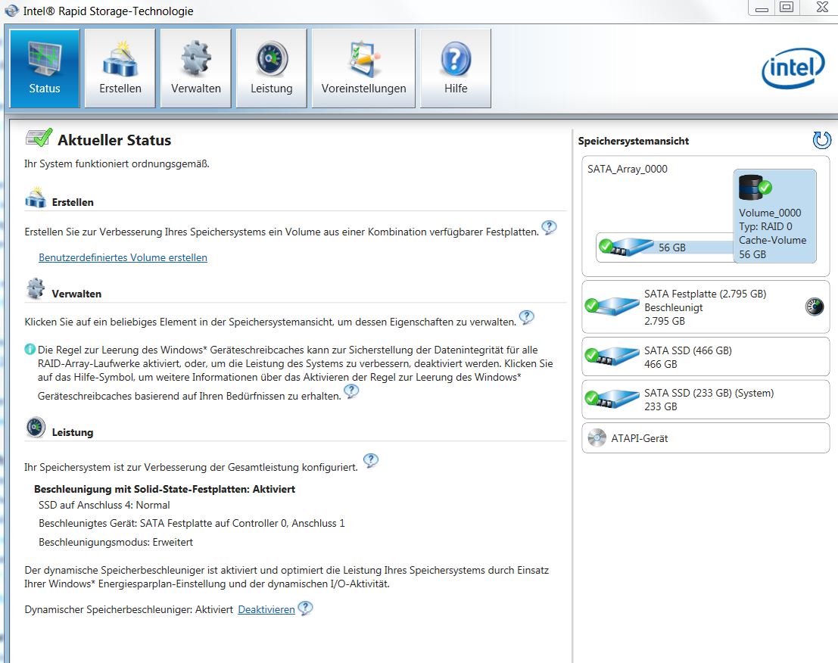Open help next to Deaktivieren link
Screen dimensions: 838x663
[x=305, y=608]
